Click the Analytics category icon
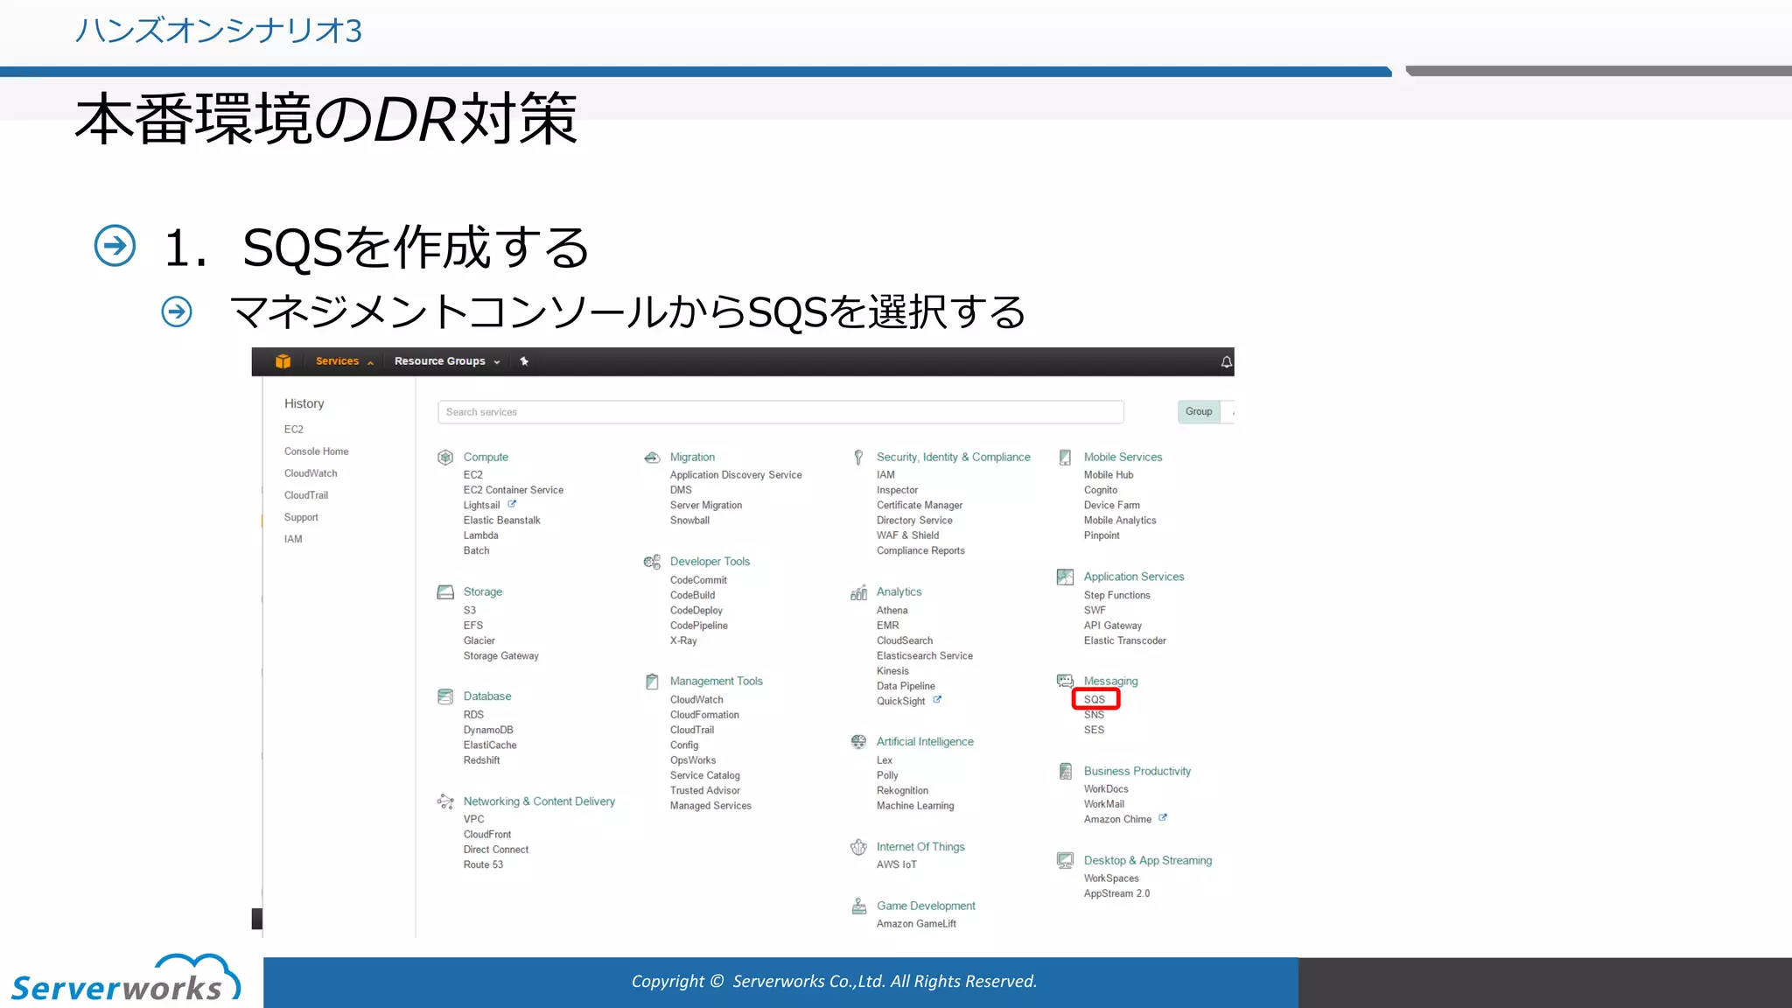The image size is (1792, 1008). tap(858, 592)
